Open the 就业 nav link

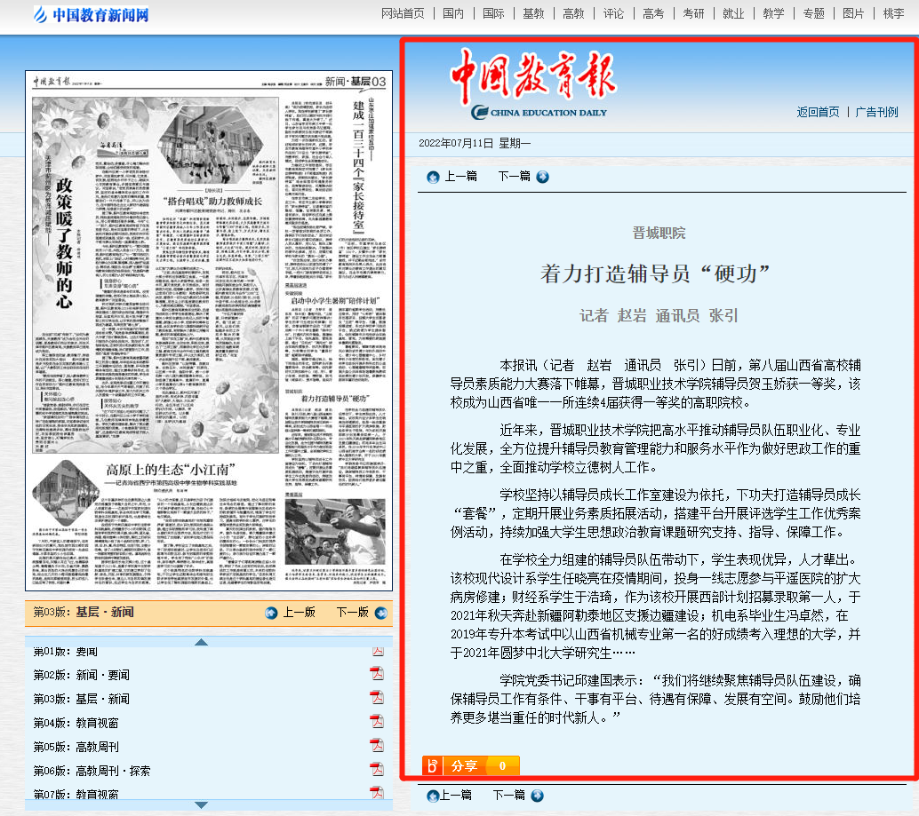[733, 13]
